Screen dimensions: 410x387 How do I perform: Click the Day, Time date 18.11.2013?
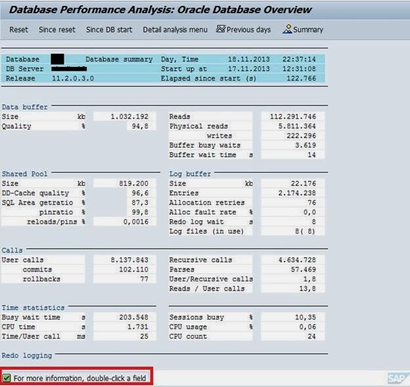point(248,59)
